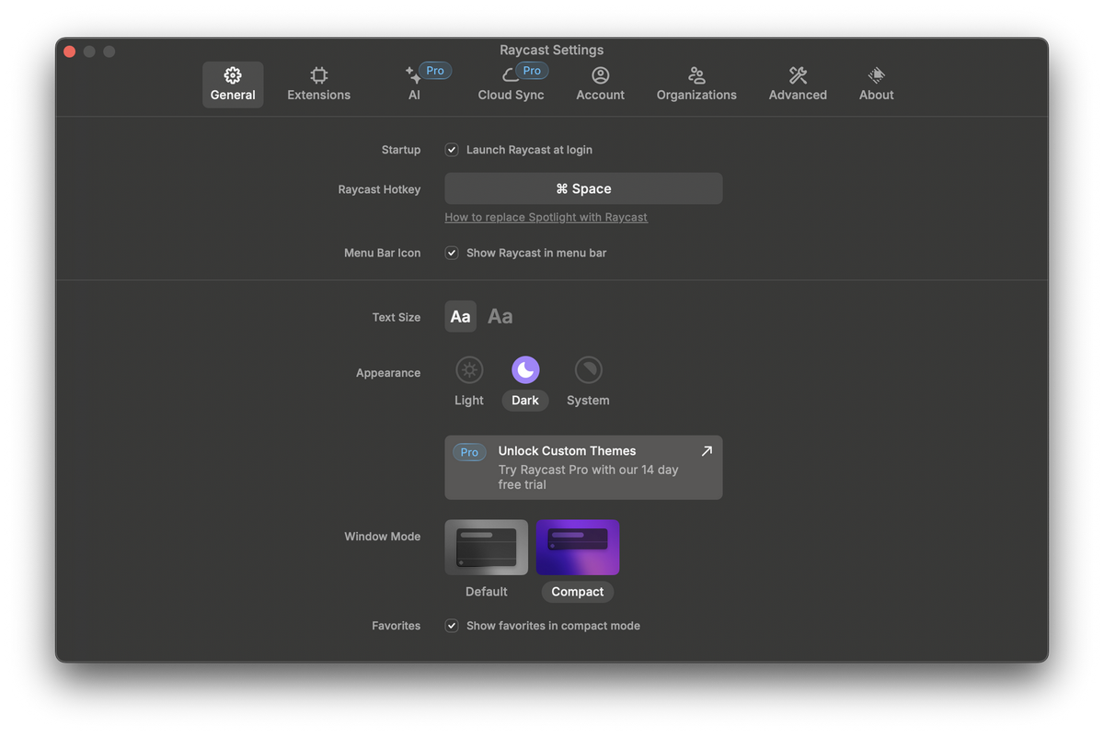Select the Dark appearance moon icon
This screenshot has height=736, width=1104.
pyautogui.click(x=525, y=369)
